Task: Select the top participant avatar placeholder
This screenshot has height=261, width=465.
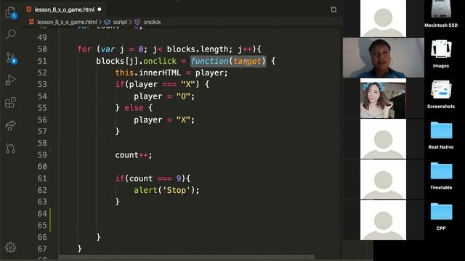Action: tap(383, 18)
